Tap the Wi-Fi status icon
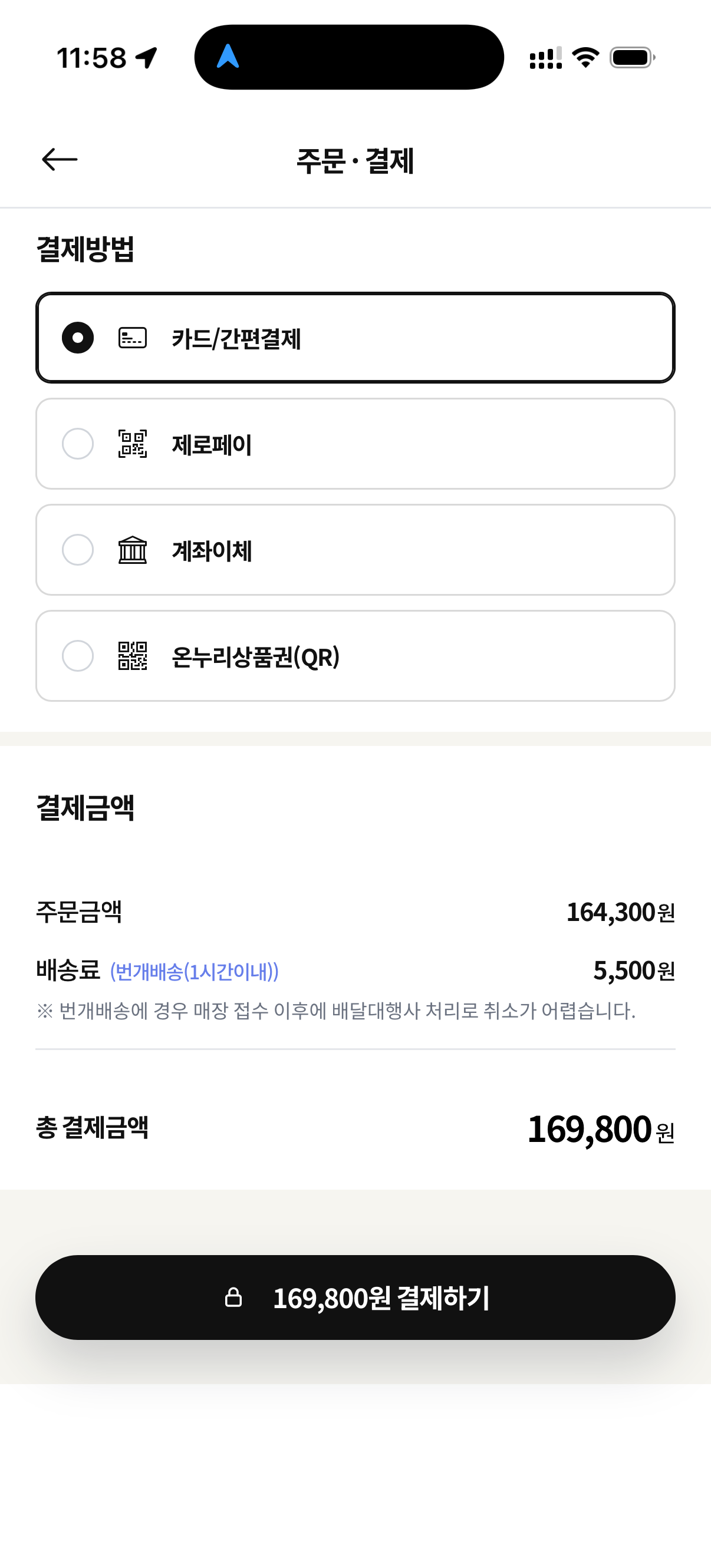 [585, 58]
